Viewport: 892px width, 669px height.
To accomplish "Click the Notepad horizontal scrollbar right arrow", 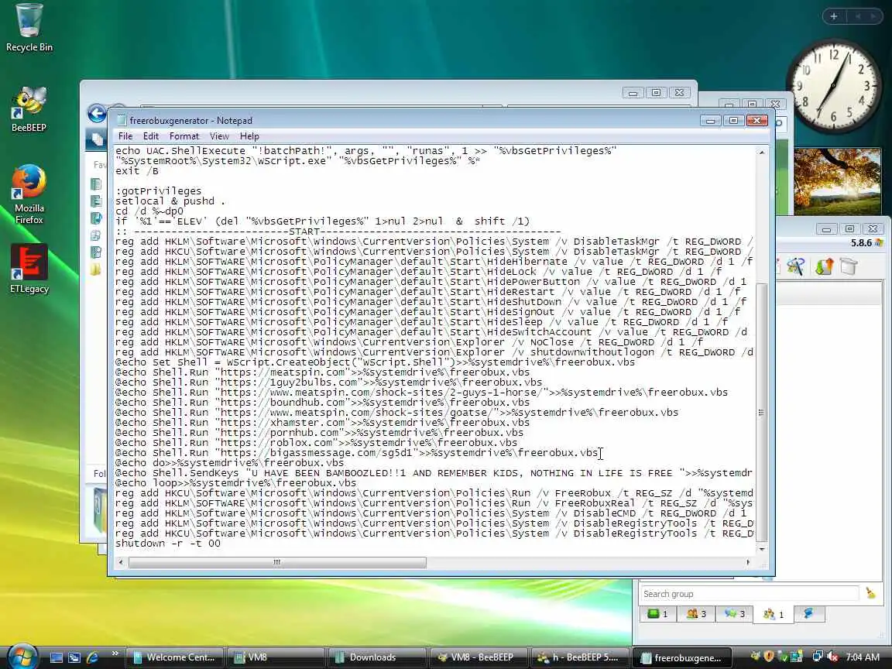I will pos(747,562).
